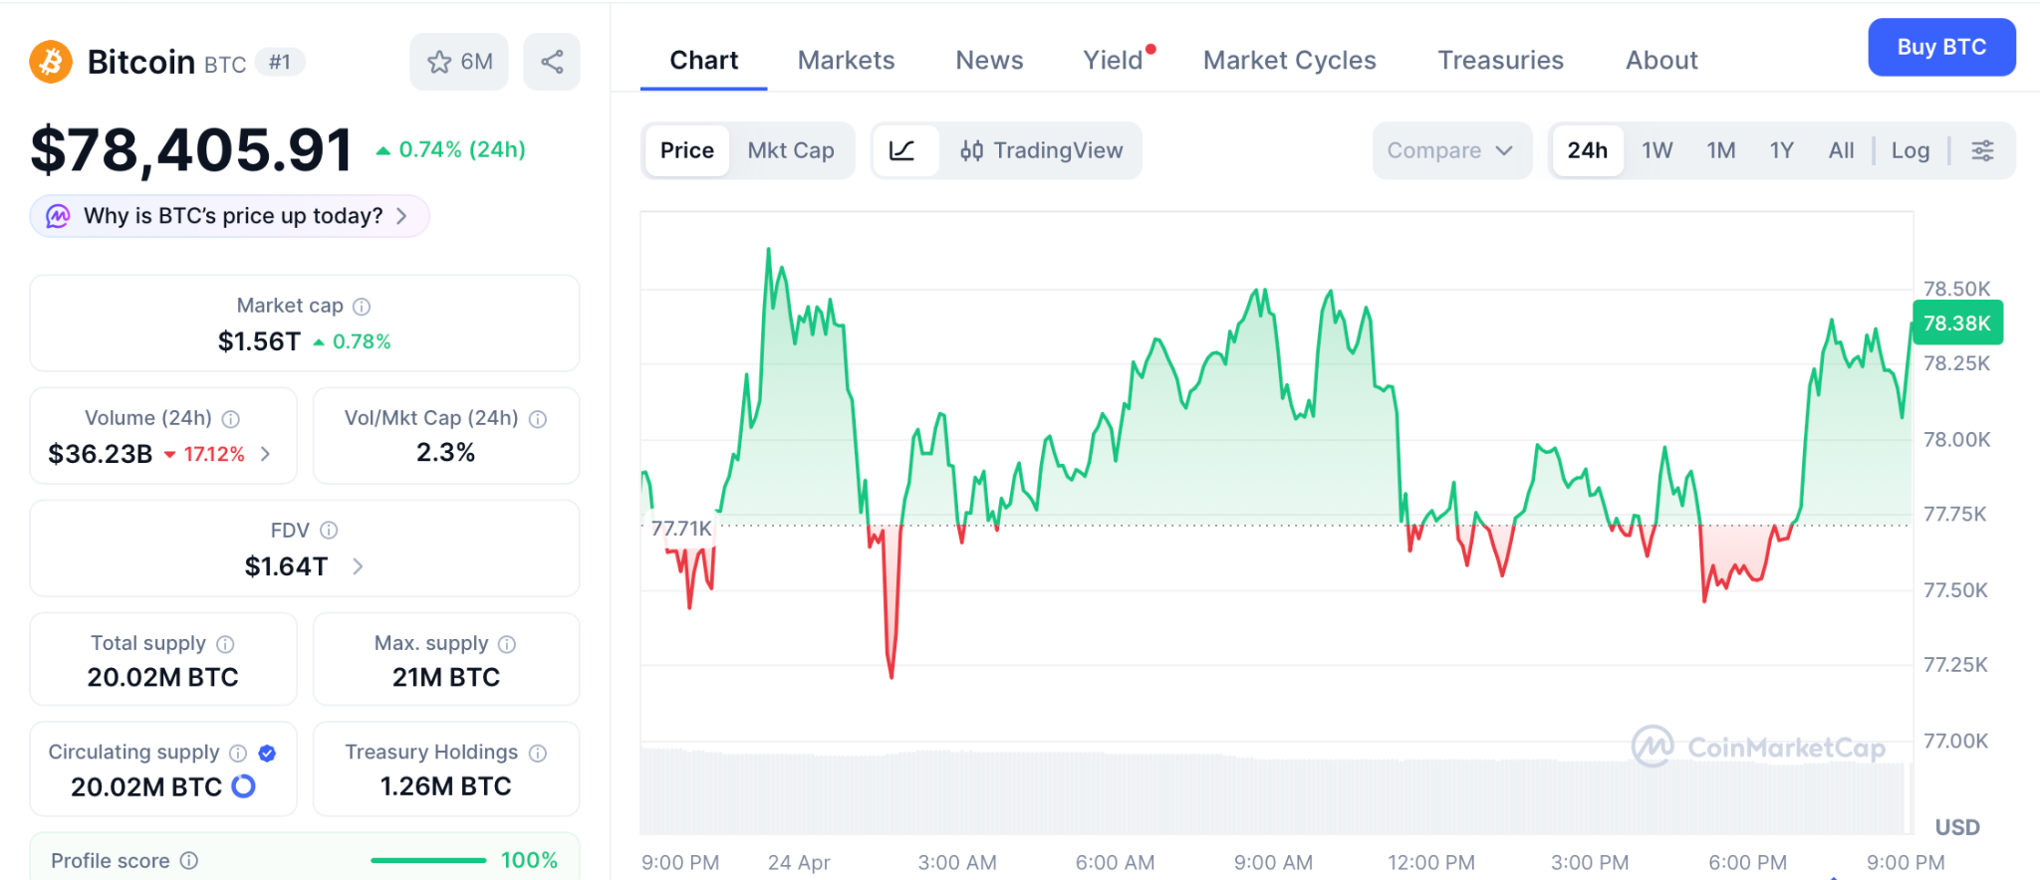
Task: Open the Compare dropdown
Action: (1450, 150)
